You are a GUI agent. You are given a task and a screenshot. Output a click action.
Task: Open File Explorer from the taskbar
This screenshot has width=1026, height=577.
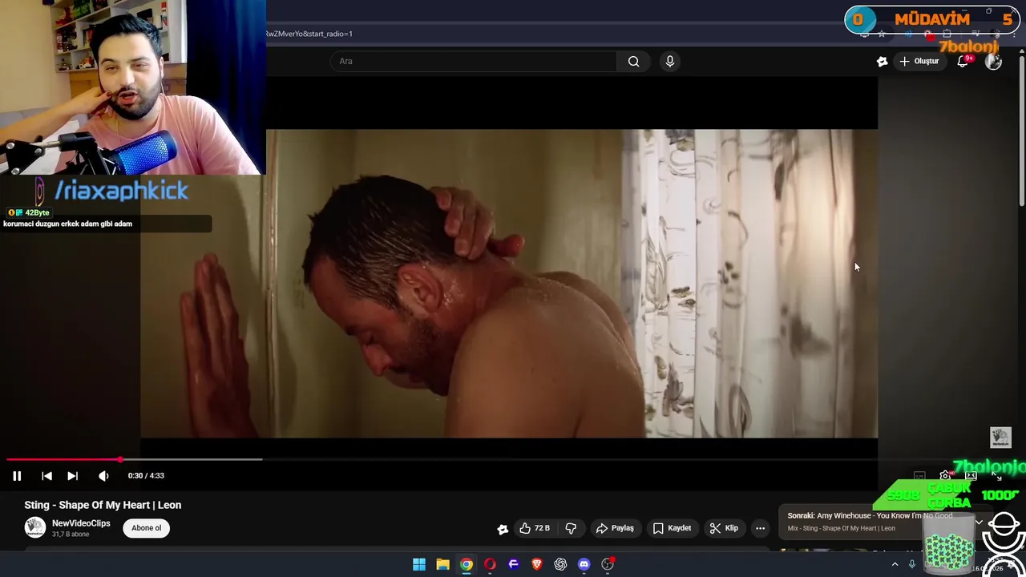(442, 564)
